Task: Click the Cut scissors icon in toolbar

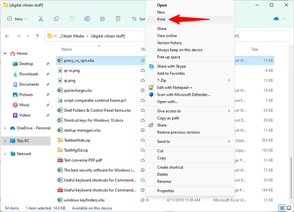Action: coord(41,19)
